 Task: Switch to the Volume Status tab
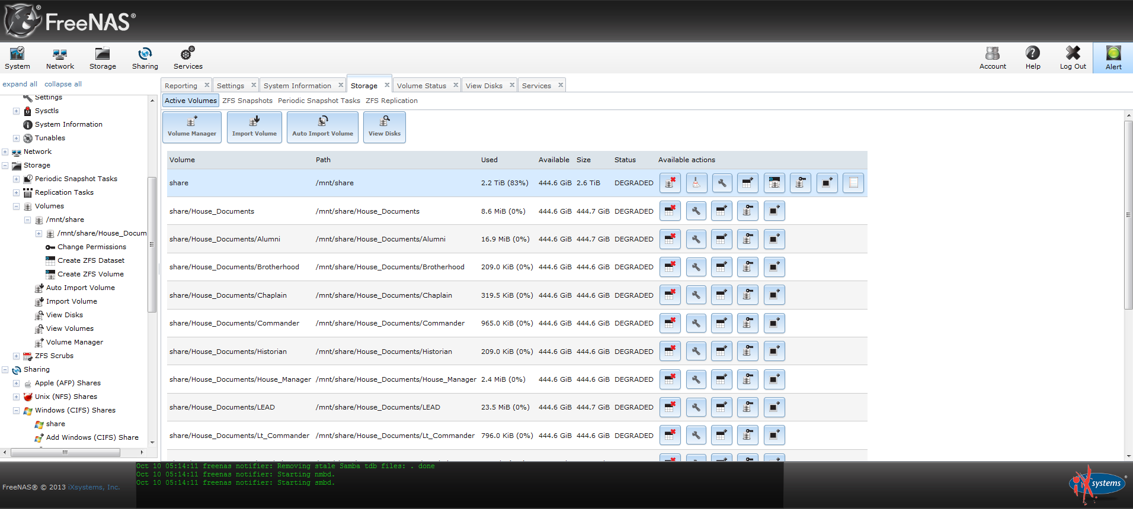421,86
